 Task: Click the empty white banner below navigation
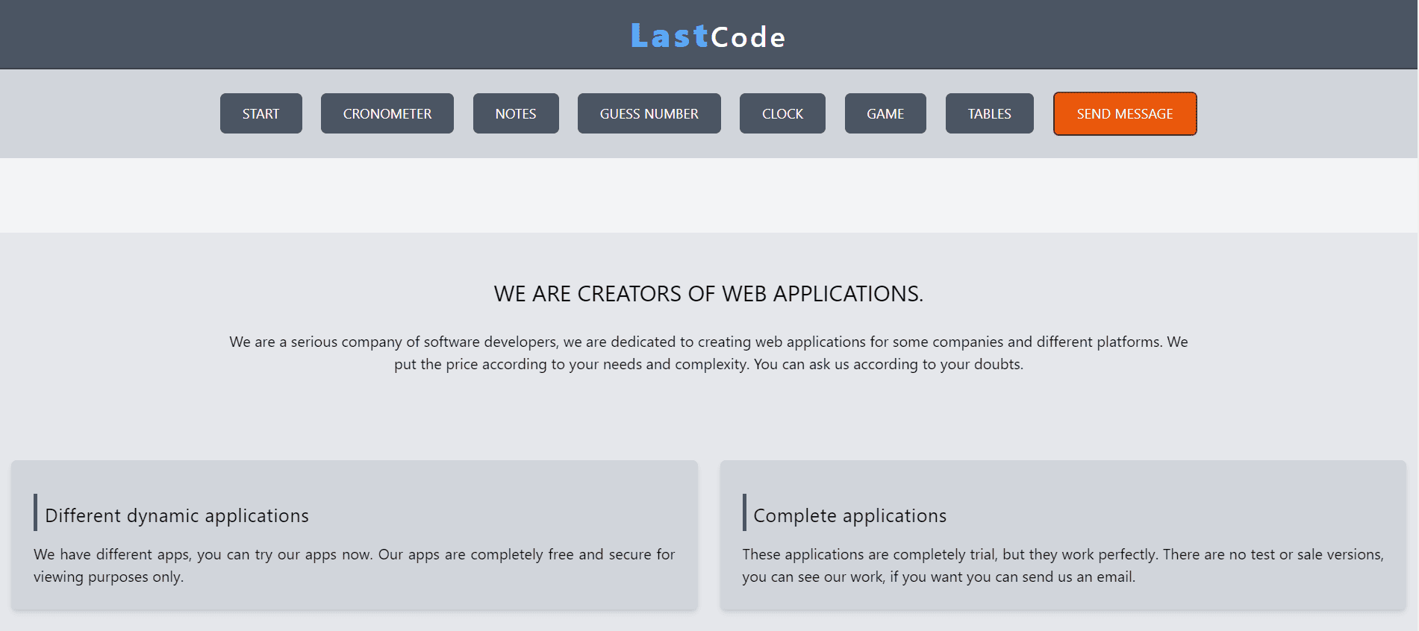tap(708, 195)
